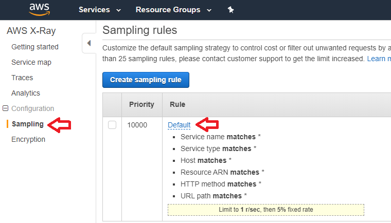Go to Getting started in sidebar
Screen dimensions: 391x223
tap(35, 47)
